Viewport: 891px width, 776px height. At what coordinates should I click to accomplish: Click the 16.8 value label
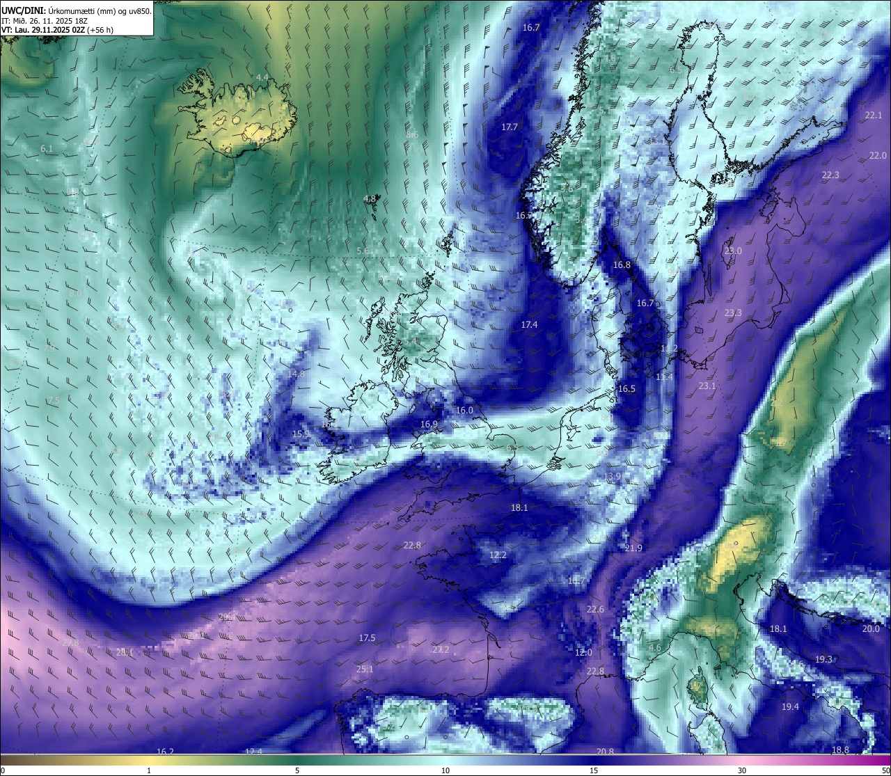point(622,265)
